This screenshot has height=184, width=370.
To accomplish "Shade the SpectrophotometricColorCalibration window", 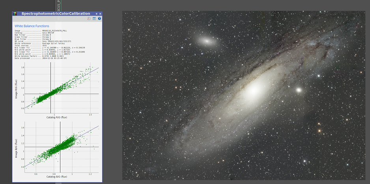I will (96, 13).
